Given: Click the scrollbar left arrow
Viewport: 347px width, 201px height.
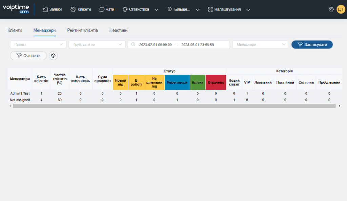Looking at the screenshot, I should pyautogui.click(x=10, y=106).
